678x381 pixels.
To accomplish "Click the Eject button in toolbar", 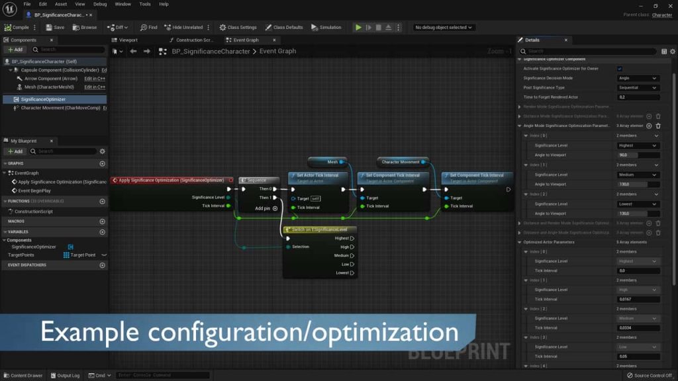I will [388, 27].
